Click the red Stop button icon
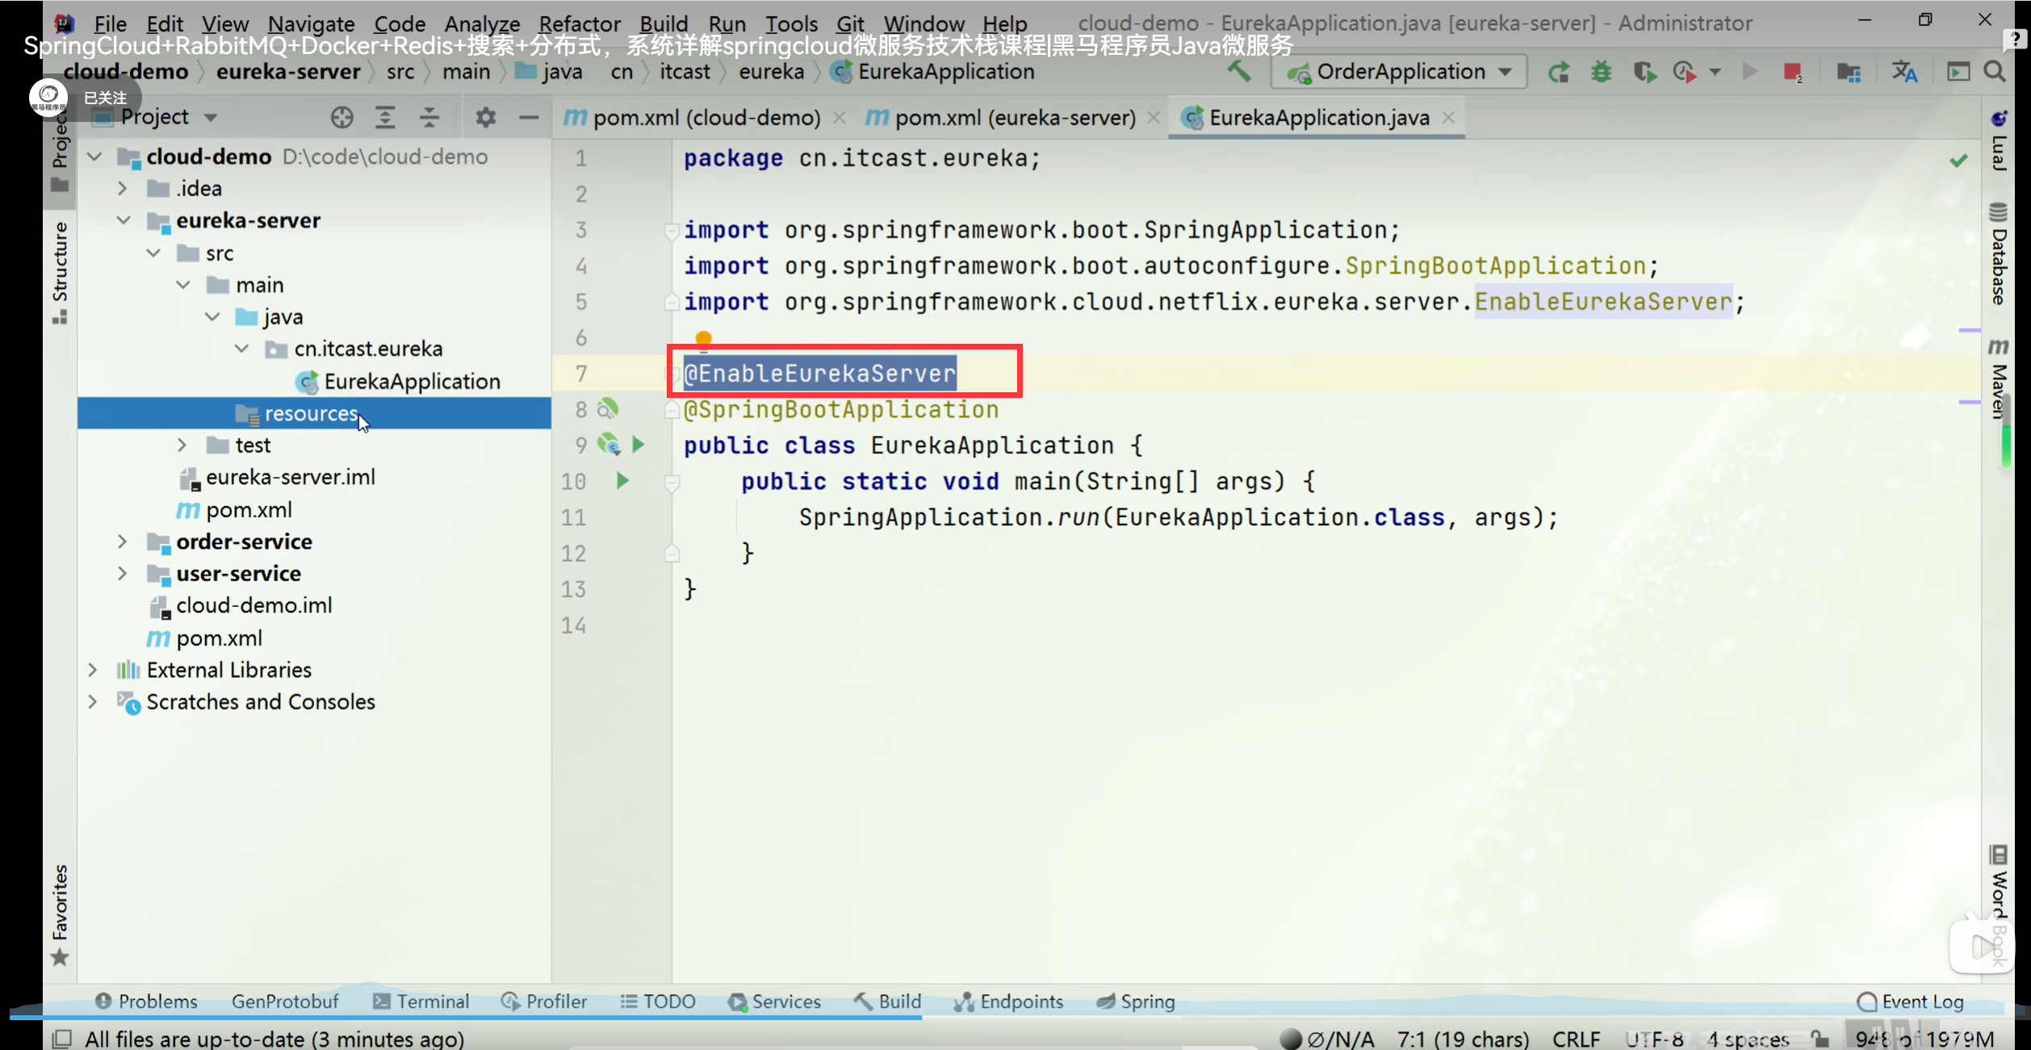The image size is (2031, 1050). tap(1792, 72)
